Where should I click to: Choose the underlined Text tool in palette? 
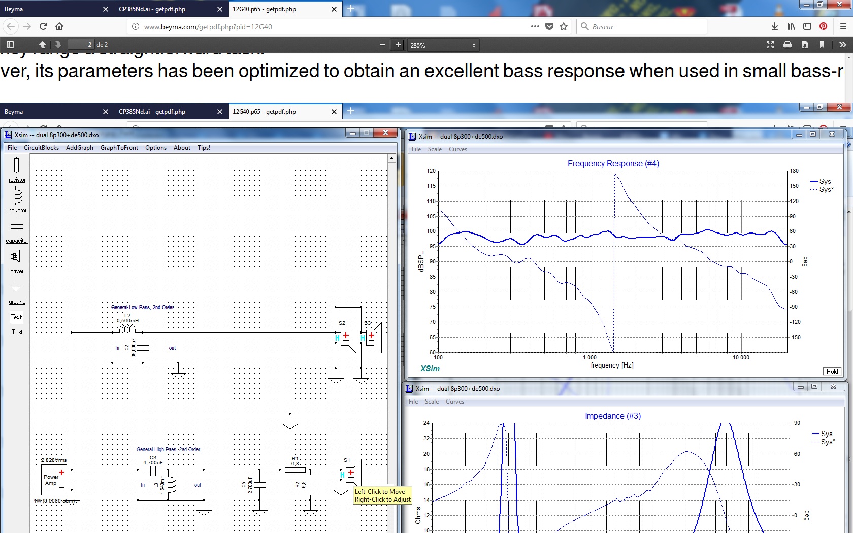pyautogui.click(x=17, y=332)
